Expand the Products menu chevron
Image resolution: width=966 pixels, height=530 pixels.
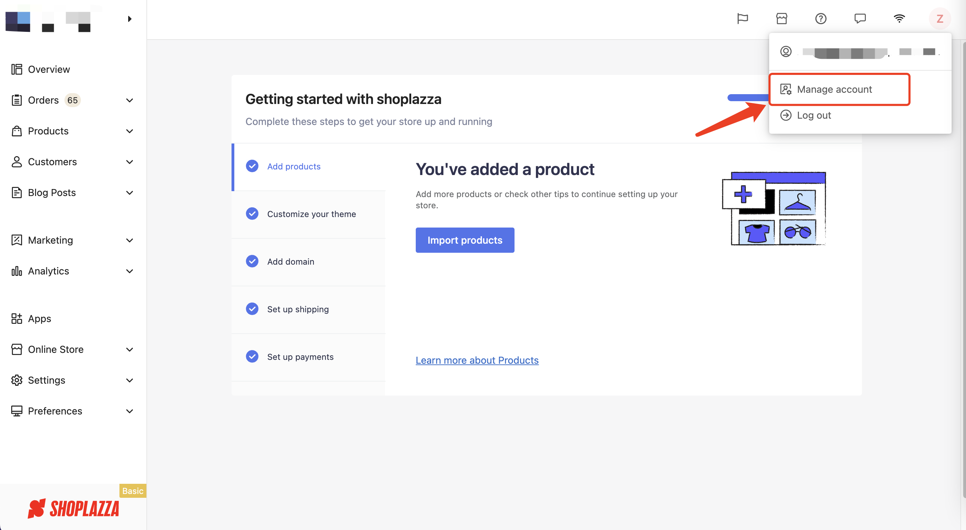(129, 131)
